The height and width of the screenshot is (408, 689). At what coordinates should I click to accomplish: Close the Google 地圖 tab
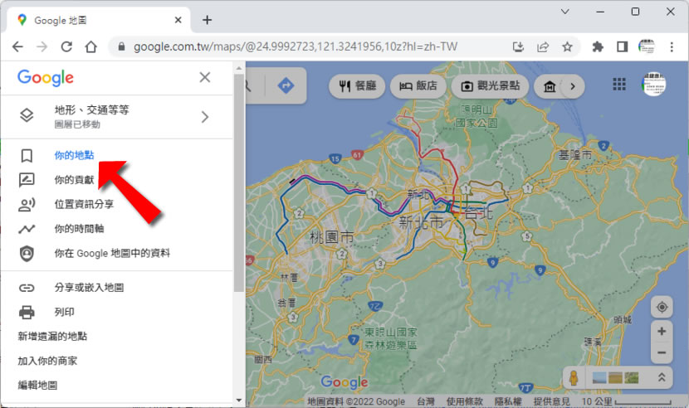pyautogui.click(x=178, y=20)
